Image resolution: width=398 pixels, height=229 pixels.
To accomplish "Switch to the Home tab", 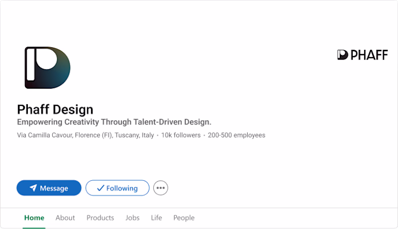I will tap(34, 218).
